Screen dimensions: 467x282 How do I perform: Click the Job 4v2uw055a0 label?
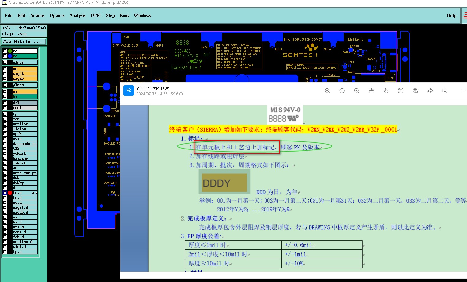[x=24, y=28]
